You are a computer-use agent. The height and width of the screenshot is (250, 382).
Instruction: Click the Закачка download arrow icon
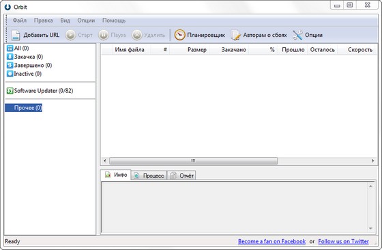pos(10,57)
